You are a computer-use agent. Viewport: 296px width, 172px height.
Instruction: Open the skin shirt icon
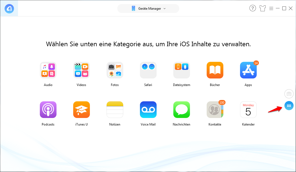(262, 8)
